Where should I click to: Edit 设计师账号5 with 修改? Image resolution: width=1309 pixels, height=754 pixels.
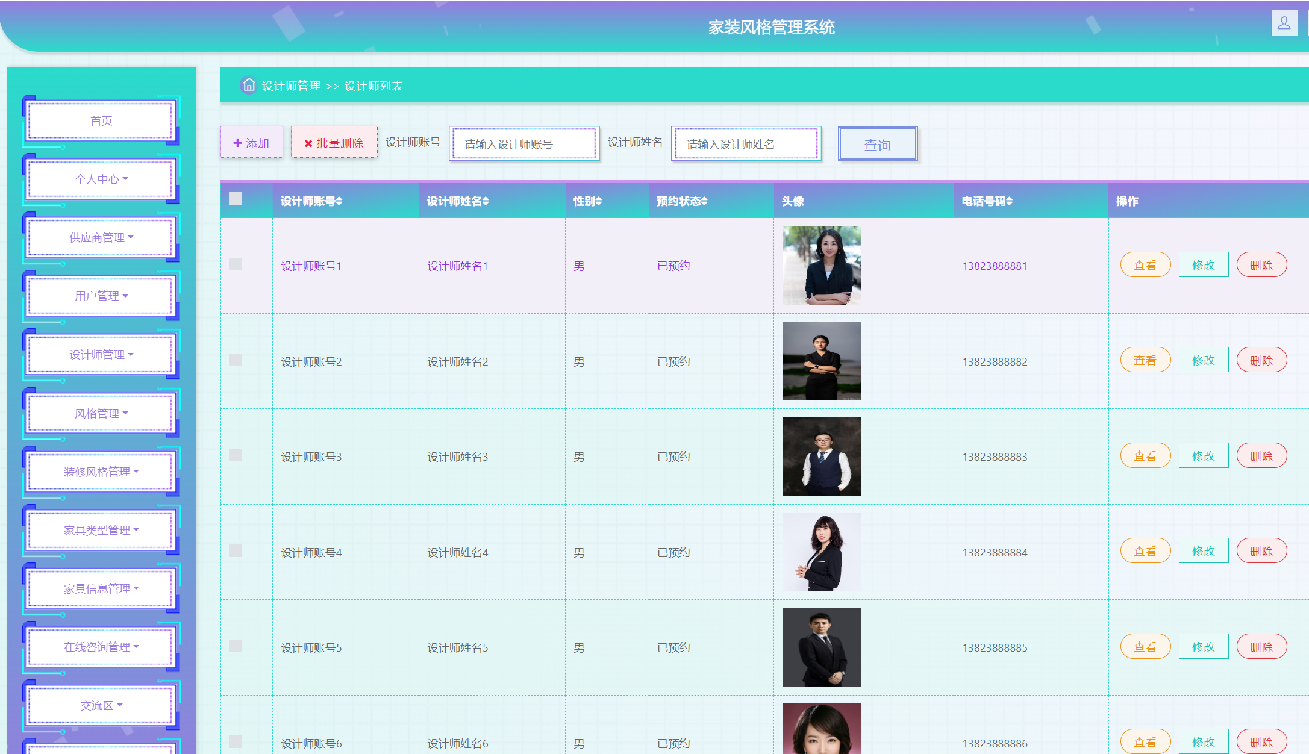point(1204,647)
